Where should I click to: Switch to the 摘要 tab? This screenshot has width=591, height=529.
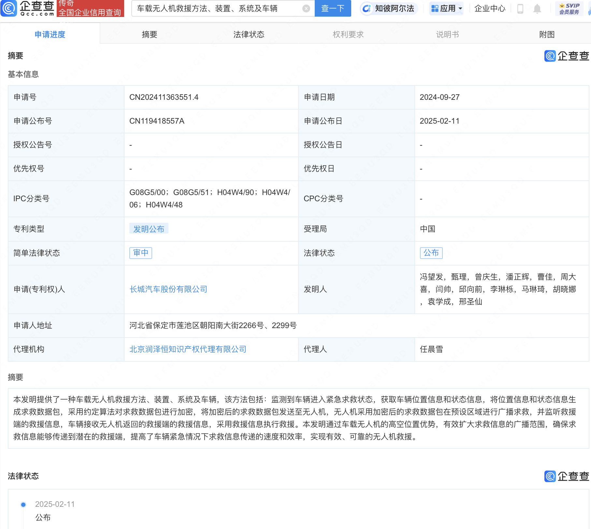coord(150,34)
